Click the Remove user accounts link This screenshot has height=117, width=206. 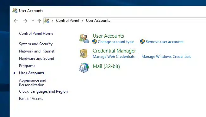(x=164, y=42)
